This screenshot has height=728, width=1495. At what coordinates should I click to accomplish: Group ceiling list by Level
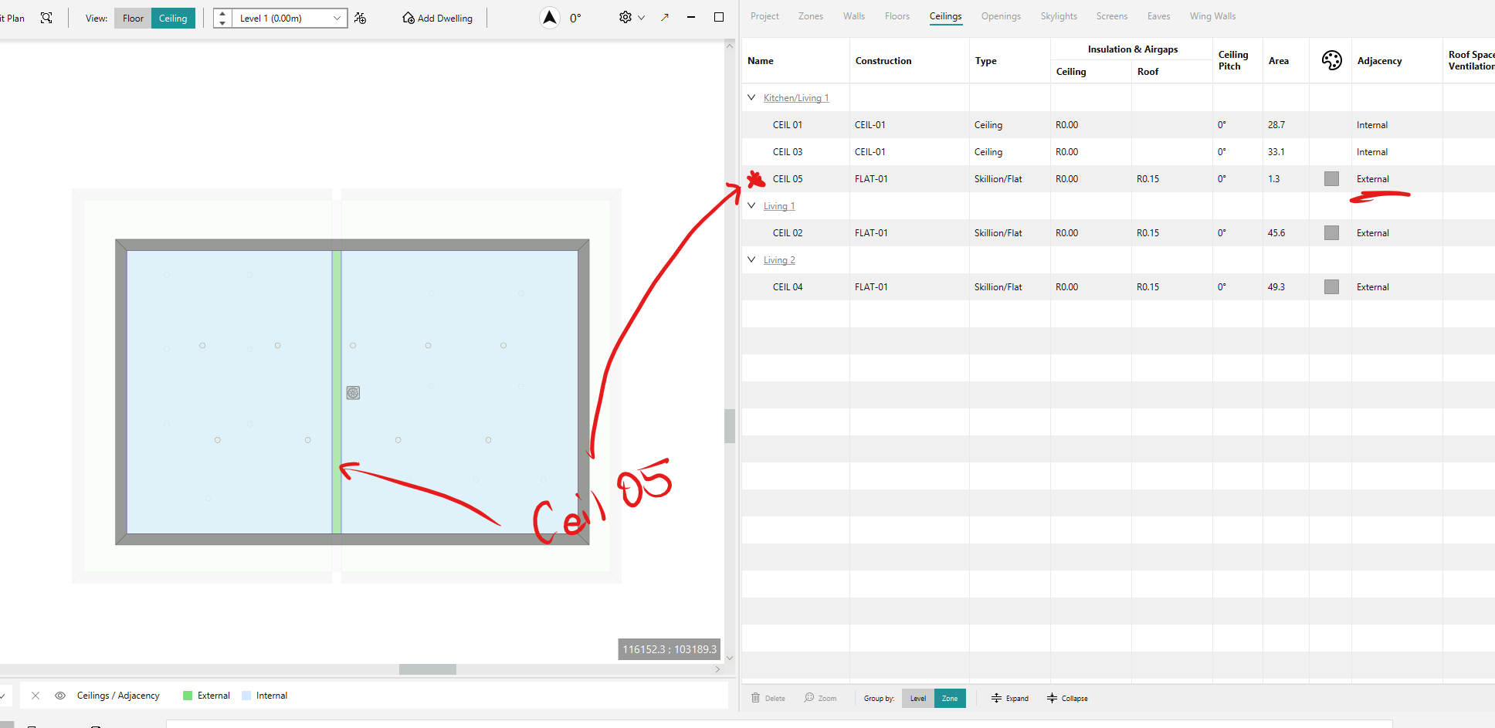pyautogui.click(x=917, y=698)
